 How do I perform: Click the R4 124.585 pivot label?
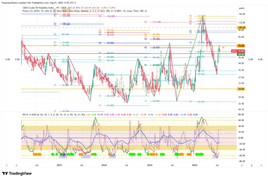(x=107, y=16)
